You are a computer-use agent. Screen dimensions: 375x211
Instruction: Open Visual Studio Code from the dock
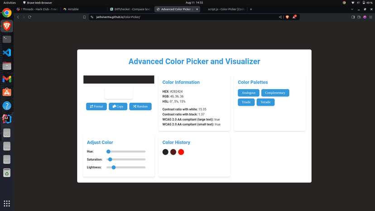[7, 53]
